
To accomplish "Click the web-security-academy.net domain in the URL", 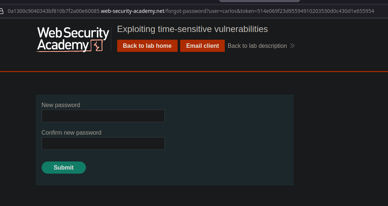I will click(x=133, y=11).
